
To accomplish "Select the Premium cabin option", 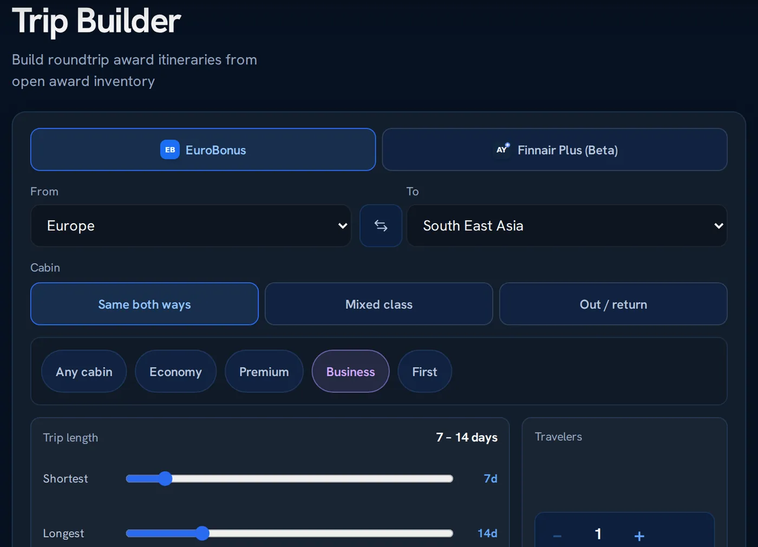I will point(264,372).
